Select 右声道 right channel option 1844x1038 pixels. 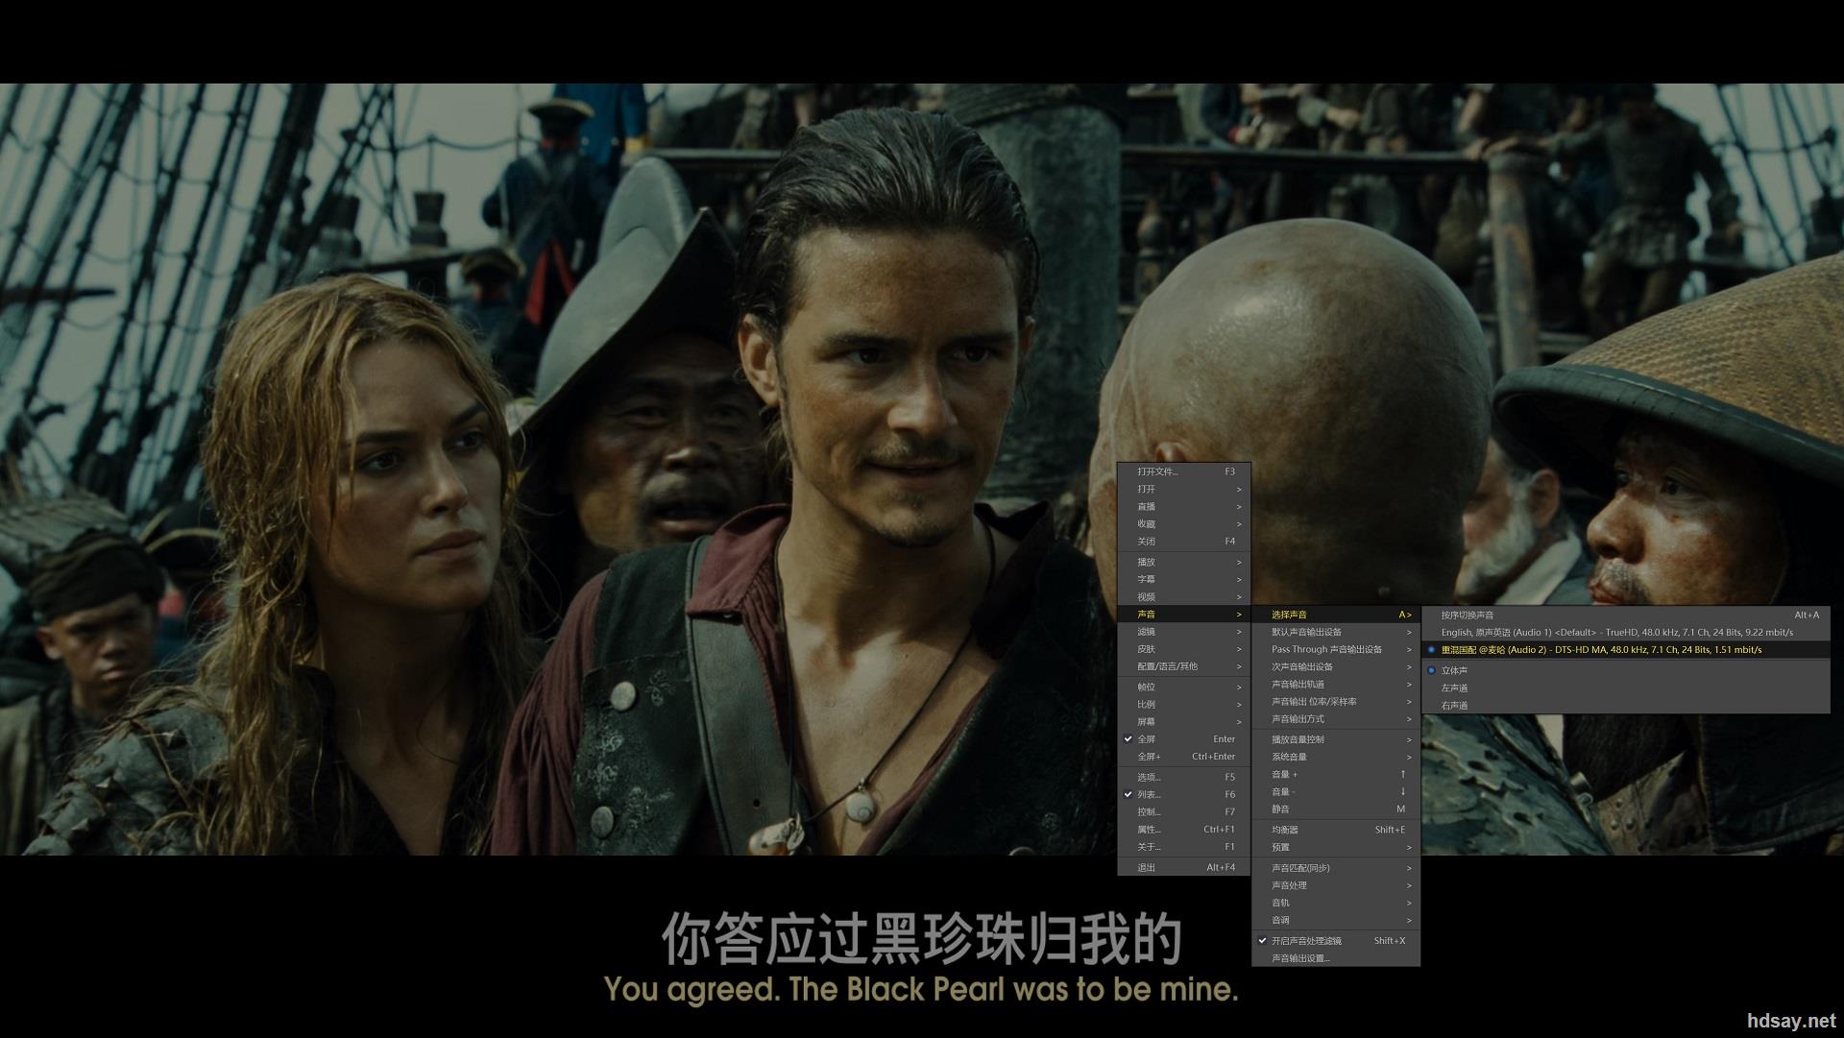[x=1626, y=705]
